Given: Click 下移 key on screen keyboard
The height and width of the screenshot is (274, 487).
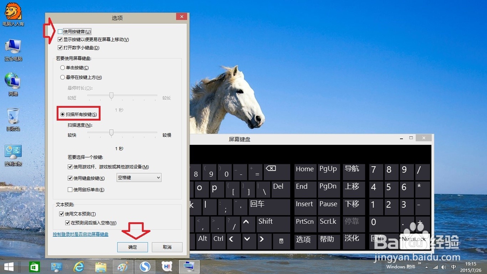Looking at the screenshot, I should (x=354, y=207).
